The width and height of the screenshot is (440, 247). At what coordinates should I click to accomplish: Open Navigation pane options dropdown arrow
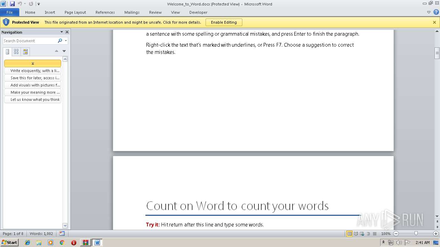62,32
